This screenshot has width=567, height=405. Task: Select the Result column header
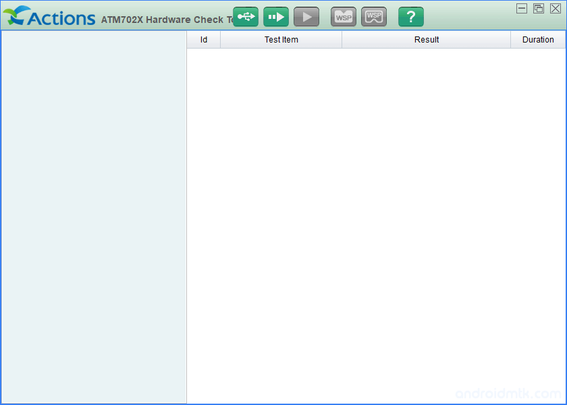(426, 40)
